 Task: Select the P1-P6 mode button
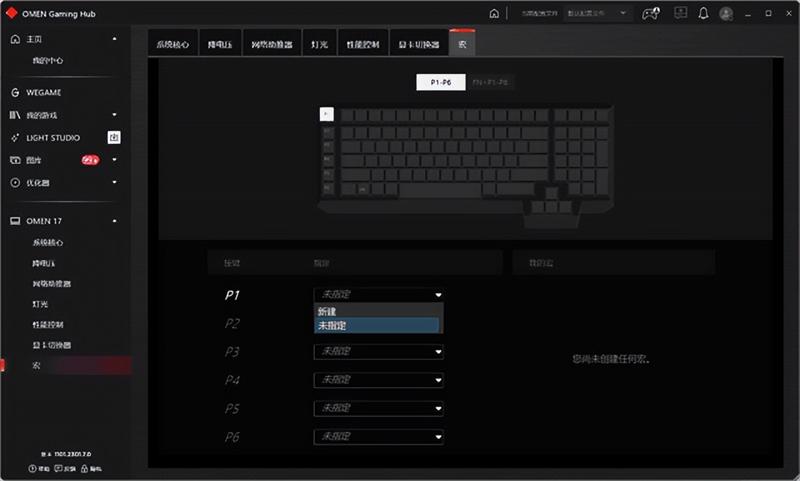click(x=441, y=82)
